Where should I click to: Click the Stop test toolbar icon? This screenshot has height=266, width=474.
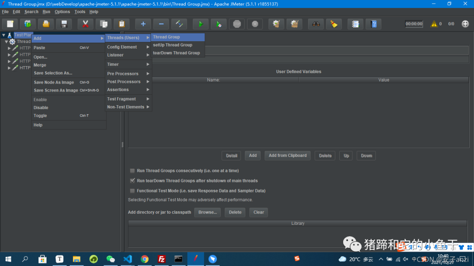(x=237, y=24)
